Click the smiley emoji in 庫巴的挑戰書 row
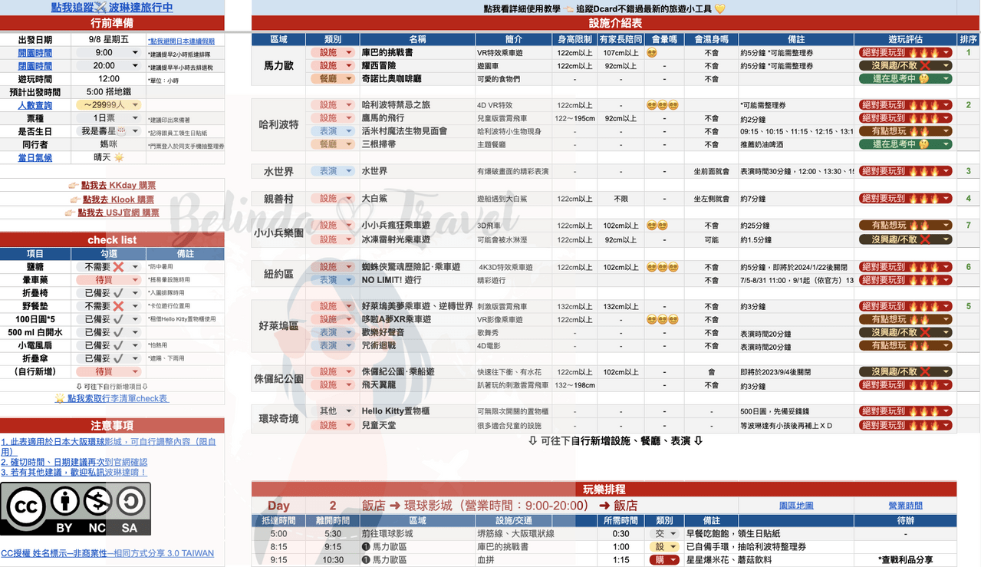 (x=651, y=53)
